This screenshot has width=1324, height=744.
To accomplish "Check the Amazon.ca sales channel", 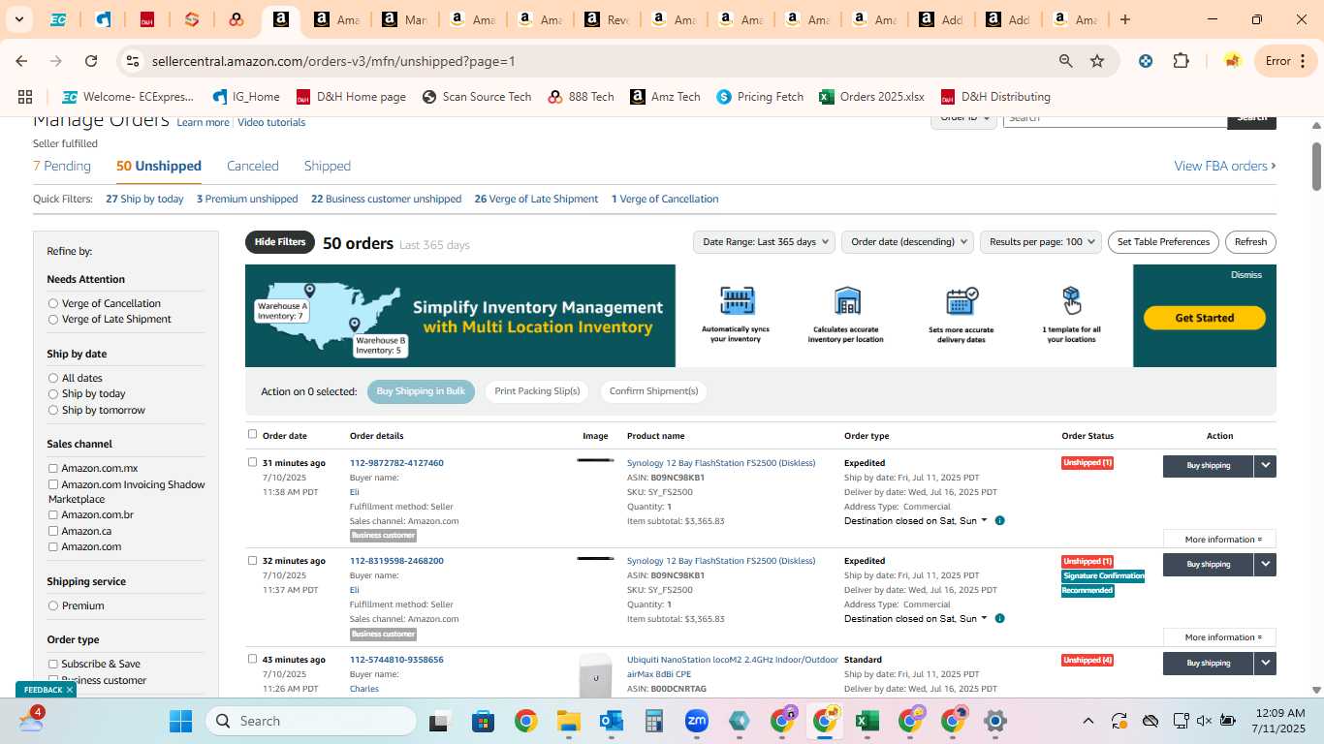I will 53,531.
